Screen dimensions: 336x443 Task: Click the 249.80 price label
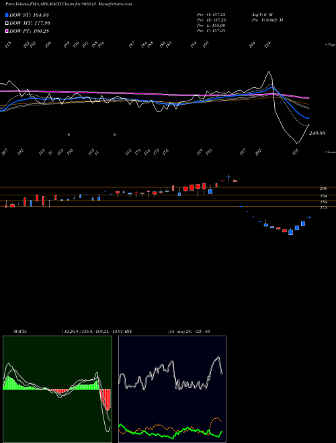[x=317, y=133]
